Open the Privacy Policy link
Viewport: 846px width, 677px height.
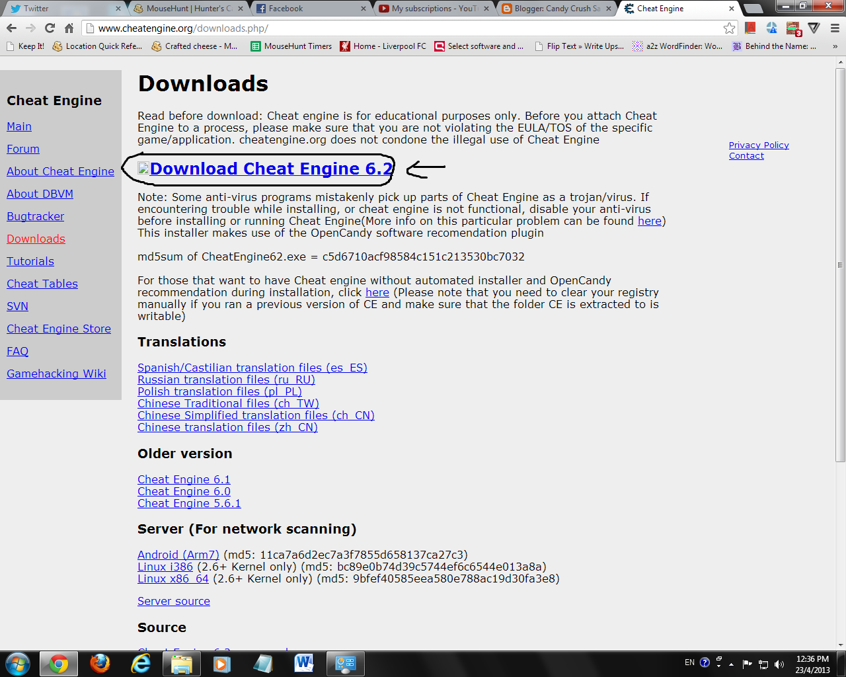(759, 145)
